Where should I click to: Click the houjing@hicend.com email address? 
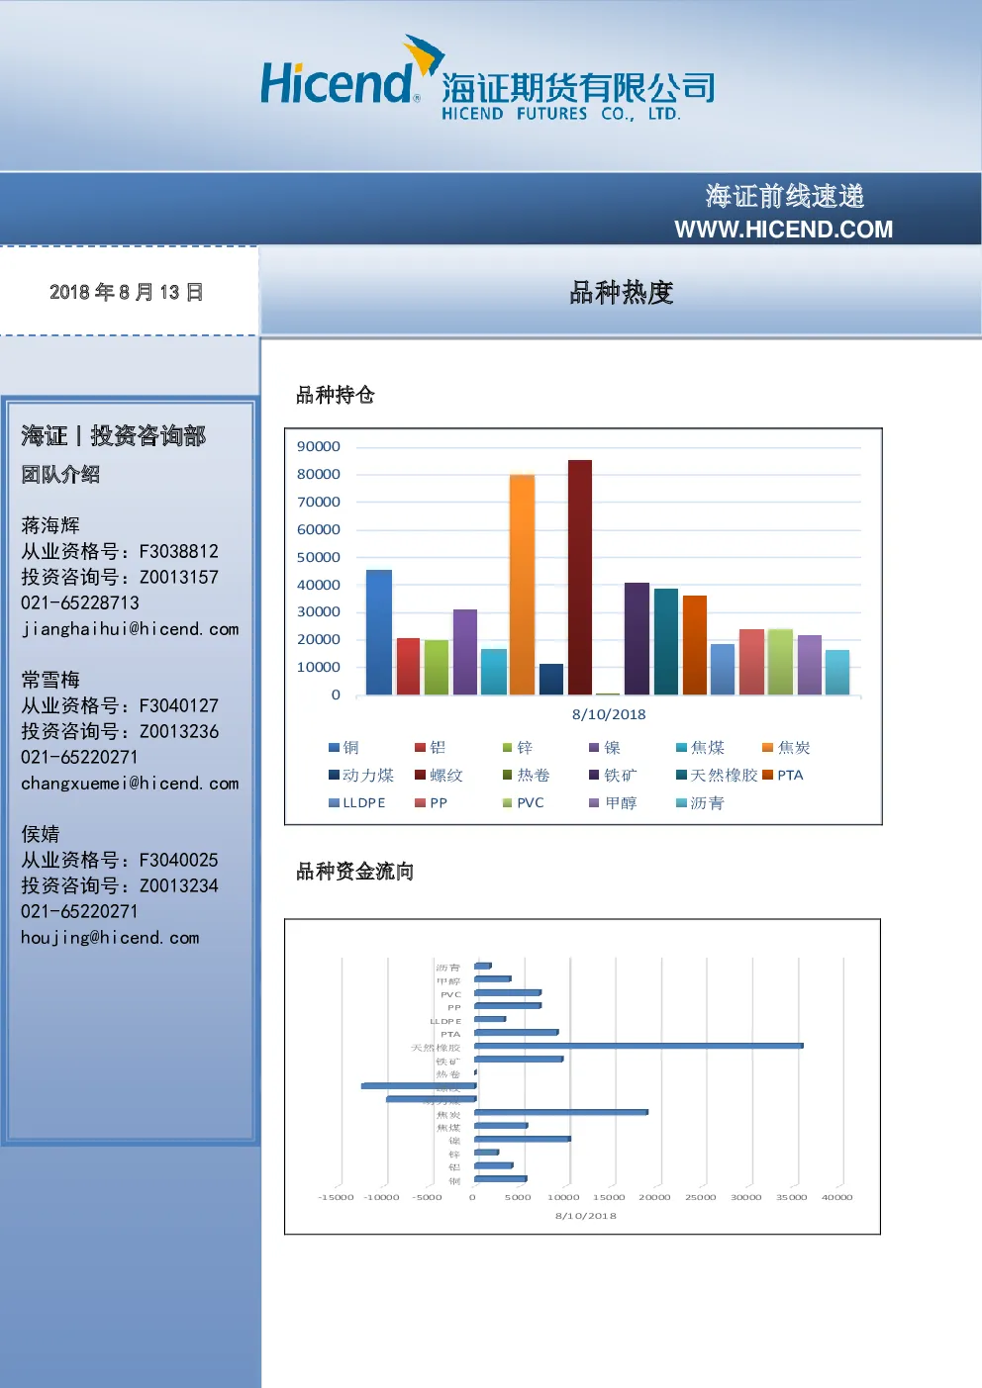(x=110, y=938)
